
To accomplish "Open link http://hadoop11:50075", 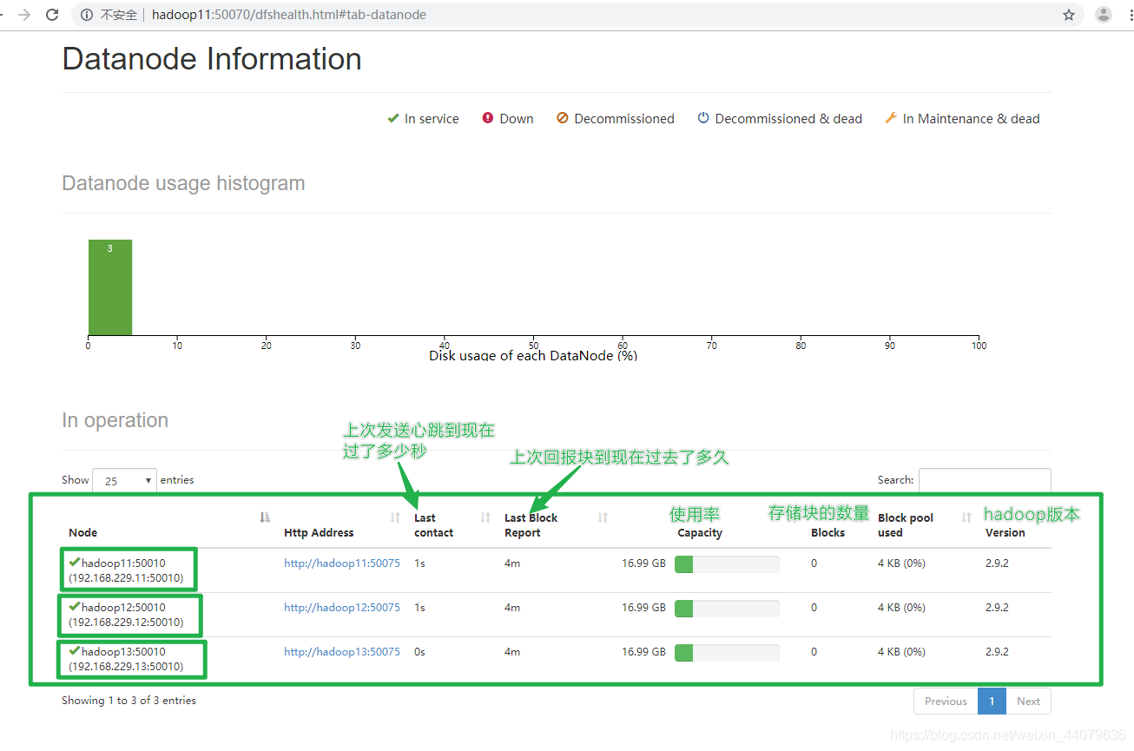I will click(x=342, y=563).
